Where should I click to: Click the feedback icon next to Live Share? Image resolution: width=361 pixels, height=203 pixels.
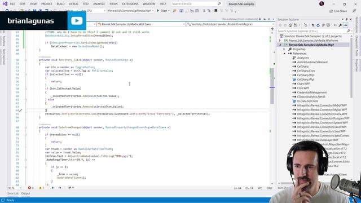354,11
